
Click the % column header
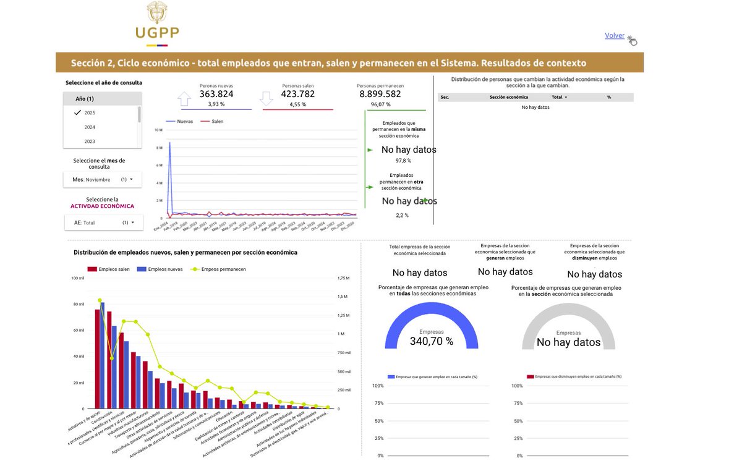[x=608, y=98]
